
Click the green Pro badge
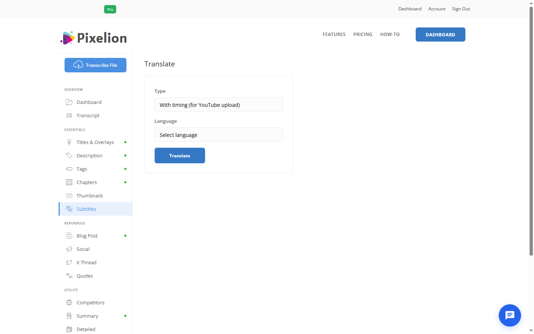[x=110, y=9]
